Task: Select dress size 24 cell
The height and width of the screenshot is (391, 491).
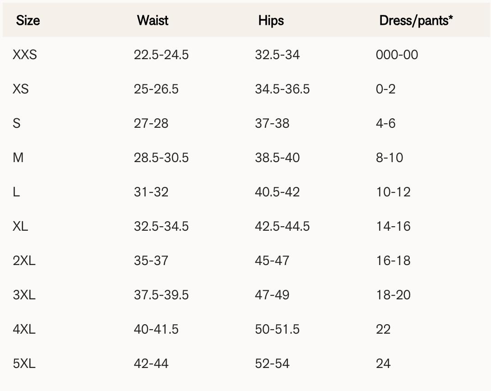Action: click(383, 363)
